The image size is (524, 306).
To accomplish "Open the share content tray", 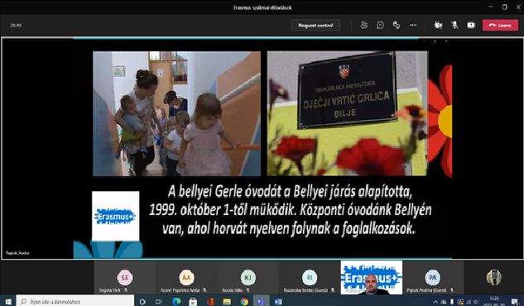I will pyautogui.click(x=471, y=25).
